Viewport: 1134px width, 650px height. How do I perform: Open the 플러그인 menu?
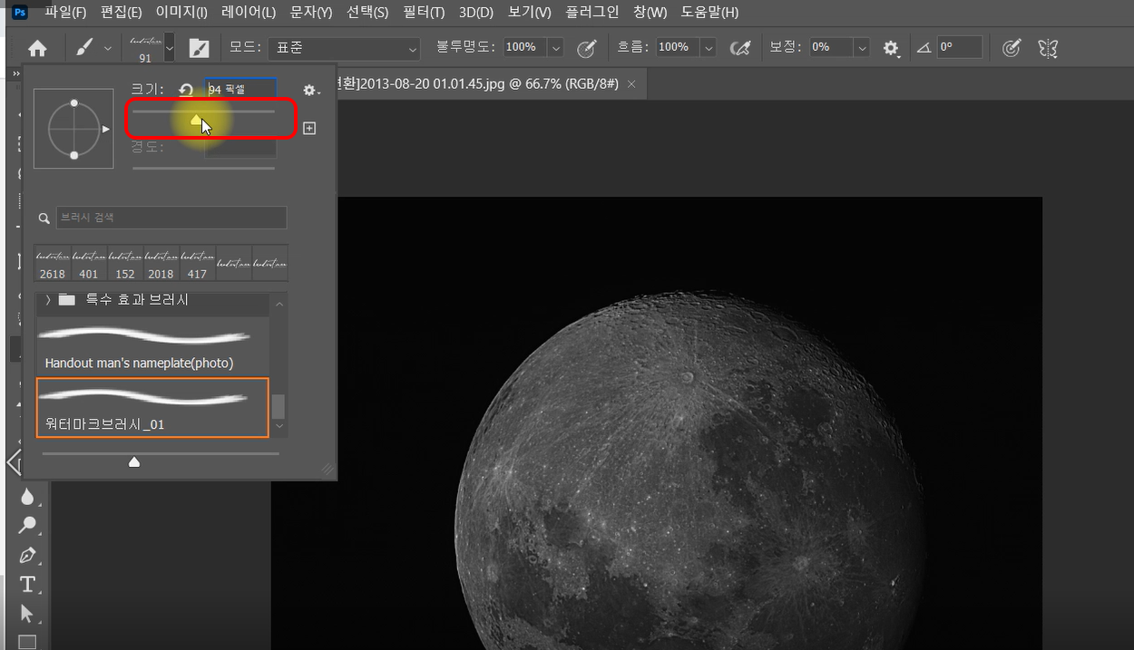click(x=592, y=13)
